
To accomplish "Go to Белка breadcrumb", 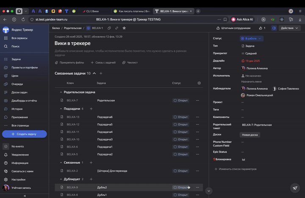I will tap(56, 28).
